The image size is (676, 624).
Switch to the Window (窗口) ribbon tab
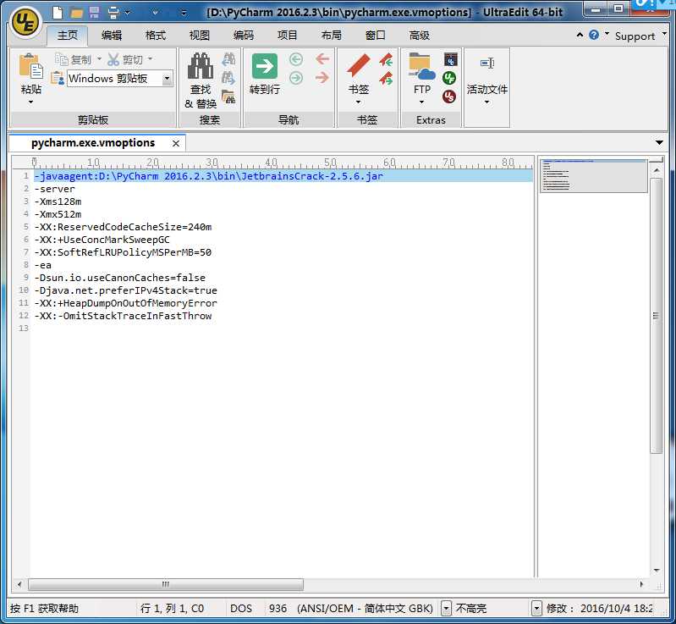coord(376,35)
